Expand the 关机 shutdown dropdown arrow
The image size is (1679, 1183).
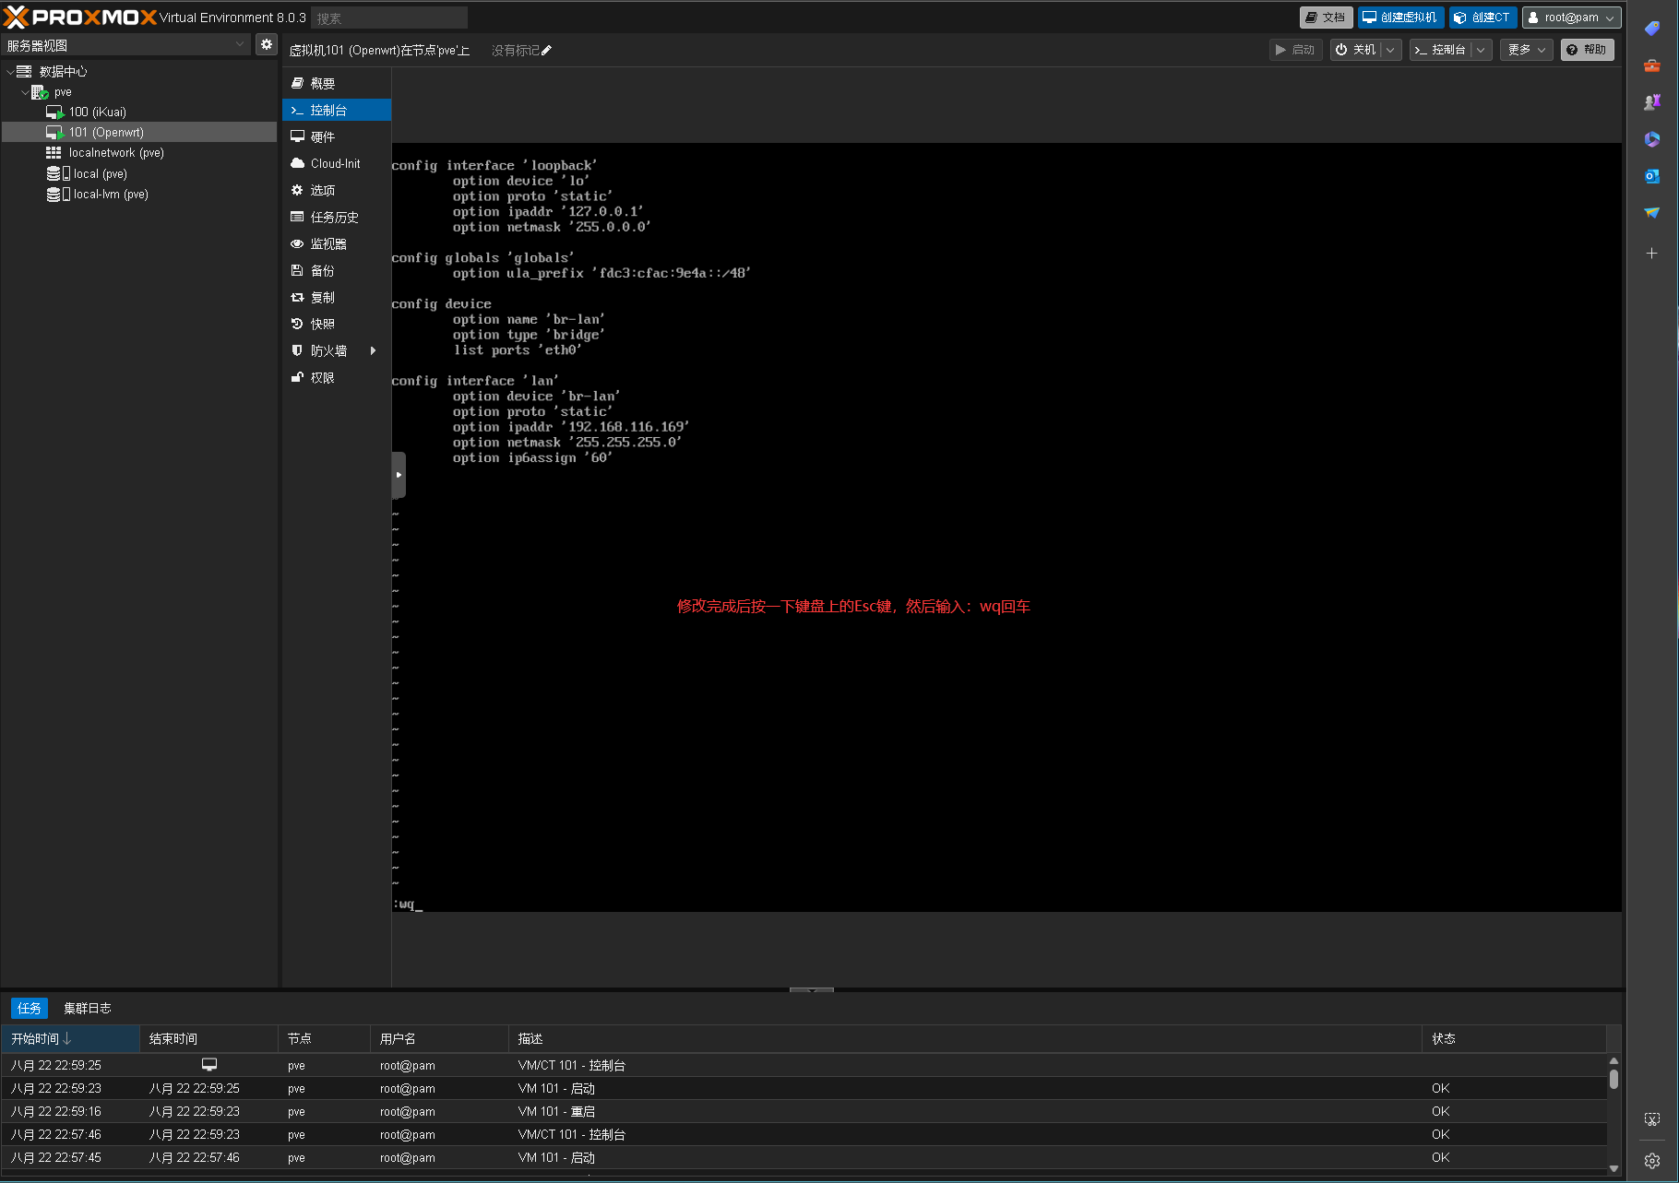[x=1390, y=50]
